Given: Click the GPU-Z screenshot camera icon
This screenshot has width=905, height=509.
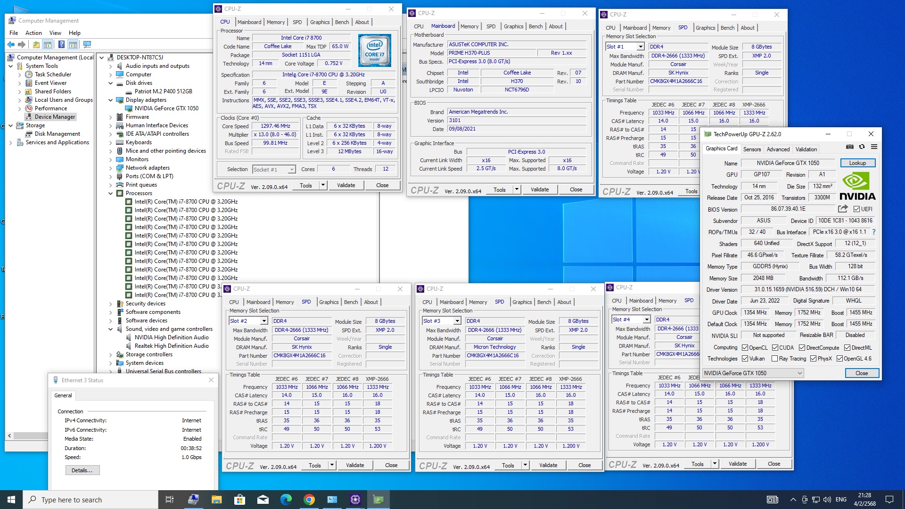Looking at the screenshot, I should [849, 147].
